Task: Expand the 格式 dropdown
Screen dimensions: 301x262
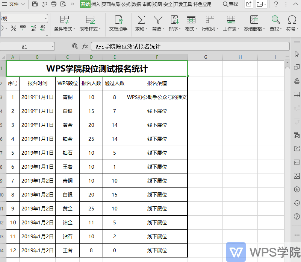Action: click(x=197, y=29)
